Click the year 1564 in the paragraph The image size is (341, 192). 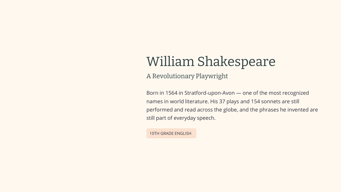point(171,93)
